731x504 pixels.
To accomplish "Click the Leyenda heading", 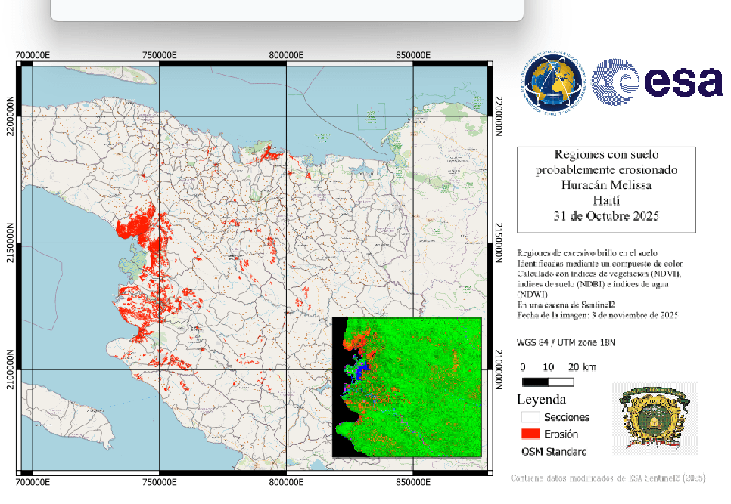I will pos(541,399).
